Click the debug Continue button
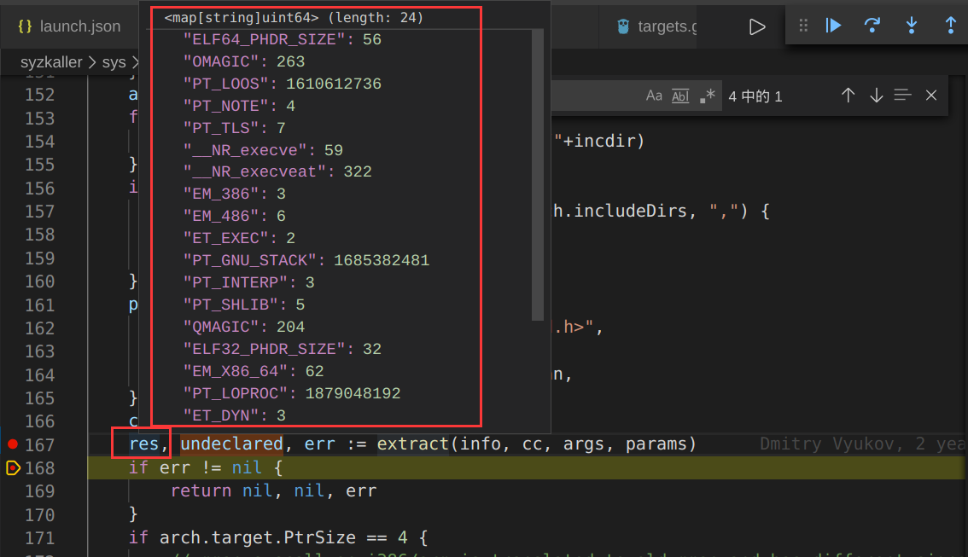Image resolution: width=968 pixels, height=557 pixels. click(x=833, y=26)
